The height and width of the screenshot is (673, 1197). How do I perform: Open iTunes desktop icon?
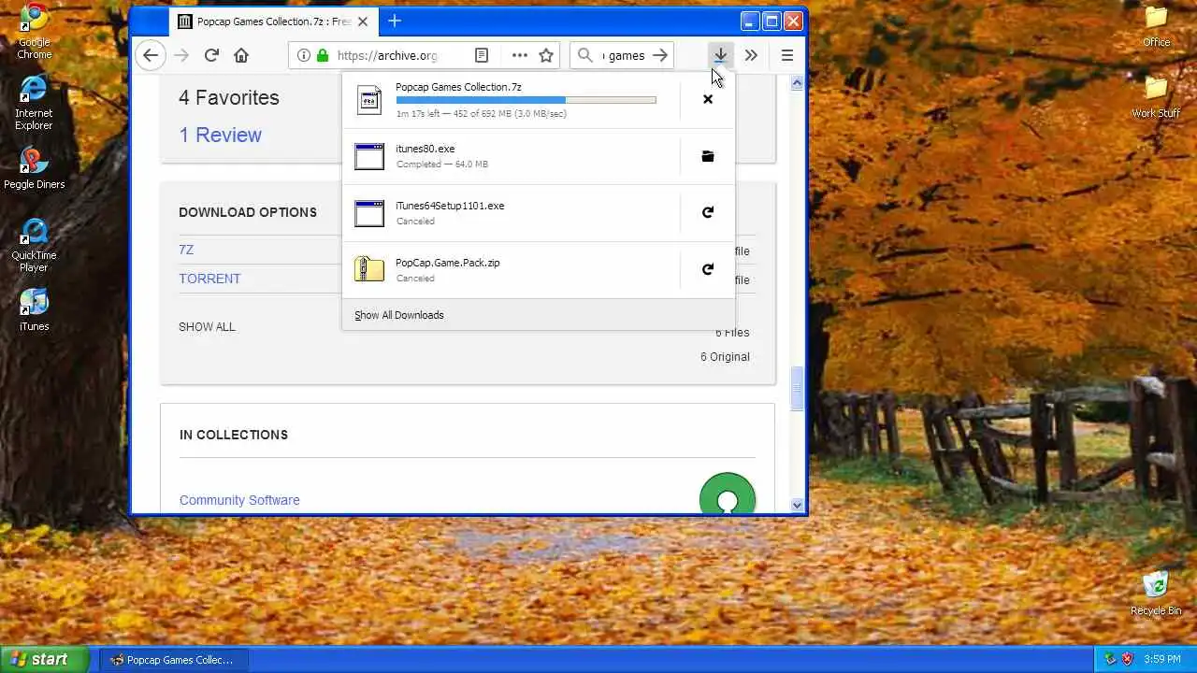coord(34,311)
